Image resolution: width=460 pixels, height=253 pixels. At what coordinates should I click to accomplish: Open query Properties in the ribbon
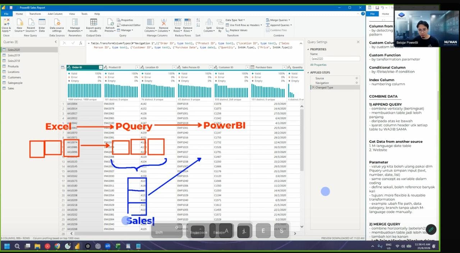[x=125, y=20]
